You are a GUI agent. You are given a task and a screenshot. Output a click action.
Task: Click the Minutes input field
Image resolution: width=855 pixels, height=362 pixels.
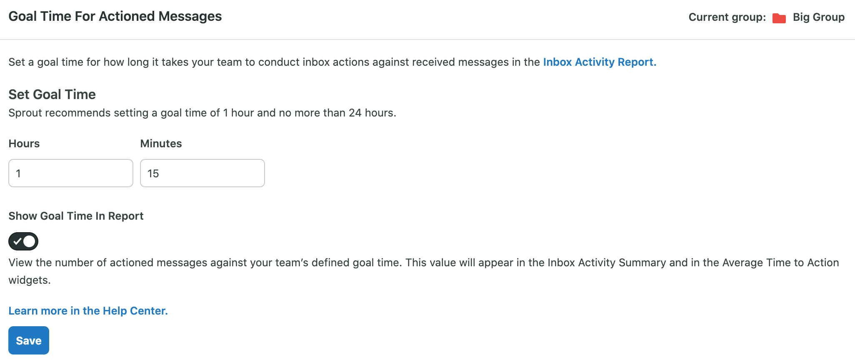202,173
